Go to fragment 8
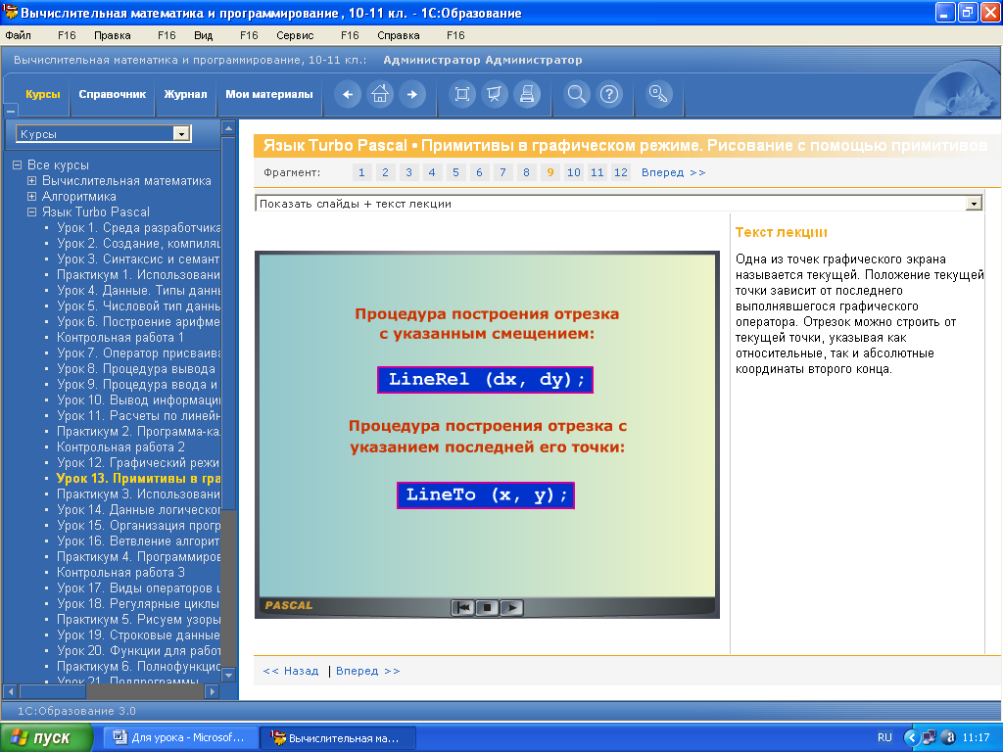The width and height of the screenshot is (1003, 752). (x=526, y=172)
